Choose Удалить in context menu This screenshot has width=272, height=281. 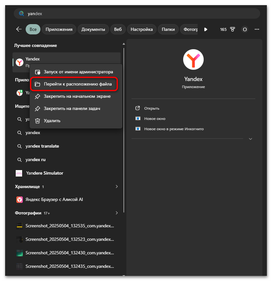(x=76, y=121)
